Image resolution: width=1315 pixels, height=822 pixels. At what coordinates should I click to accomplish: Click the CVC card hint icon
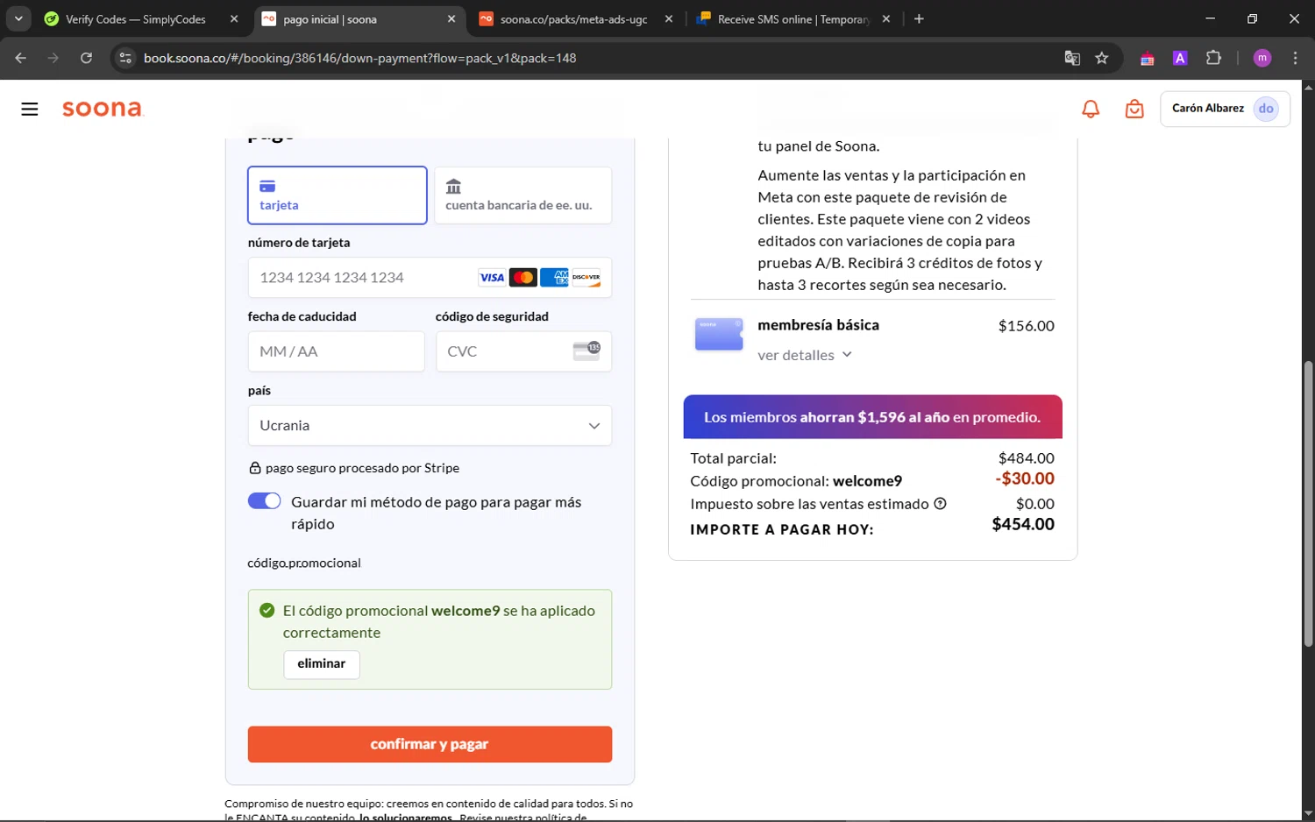point(586,351)
